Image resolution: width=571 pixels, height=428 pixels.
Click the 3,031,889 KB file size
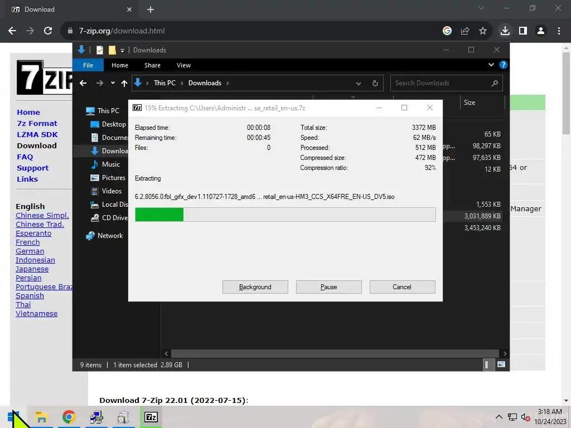[x=482, y=216]
